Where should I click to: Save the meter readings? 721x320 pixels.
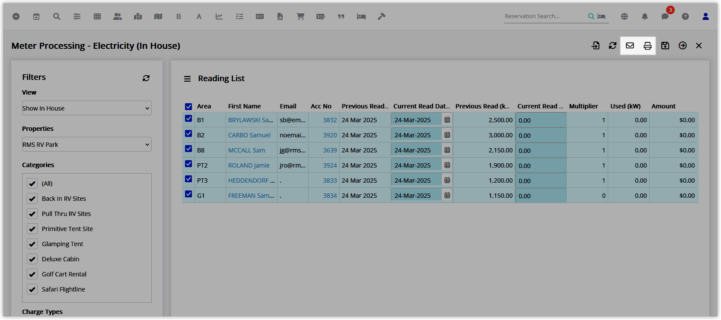(665, 45)
